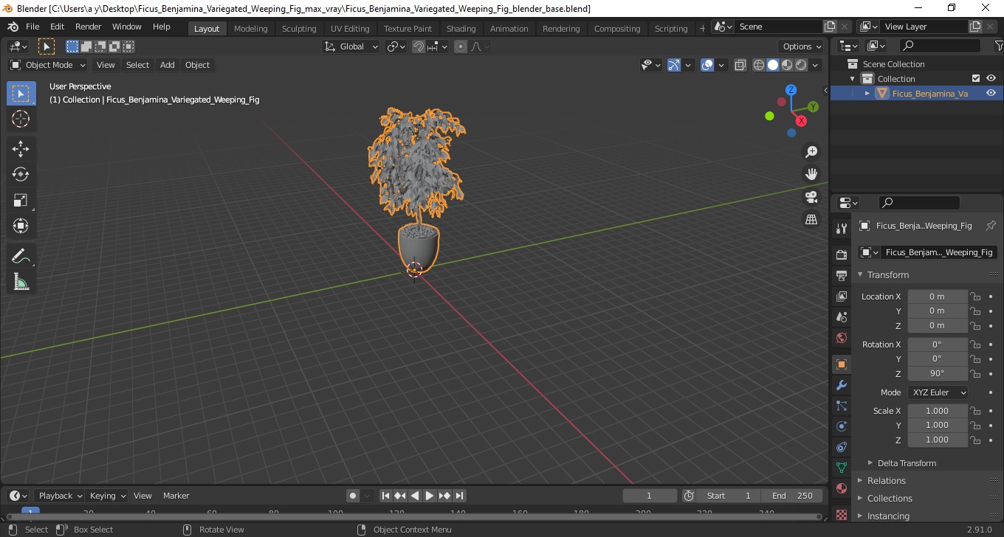Select the Rotate tool
Screen dimensions: 1004x537
pyautogui.click(x=21, y=174)
